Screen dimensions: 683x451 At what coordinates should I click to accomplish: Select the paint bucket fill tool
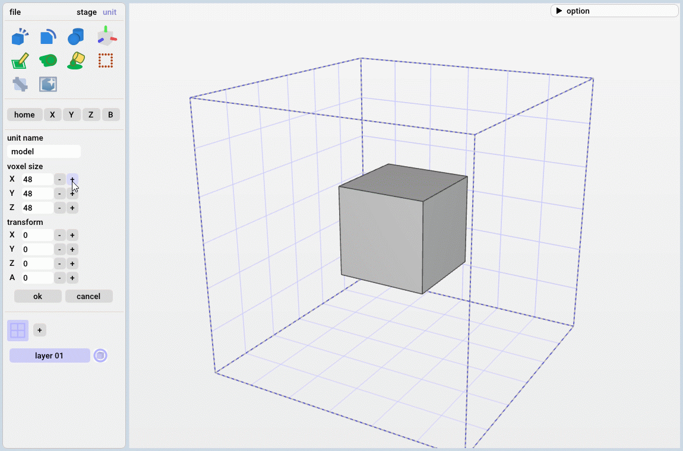76,61
